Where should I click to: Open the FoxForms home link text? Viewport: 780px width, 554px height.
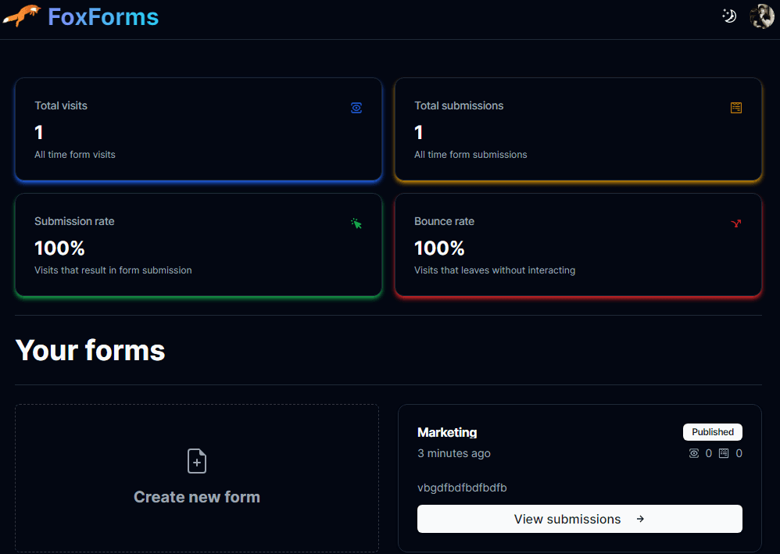(x=103, y=16)
